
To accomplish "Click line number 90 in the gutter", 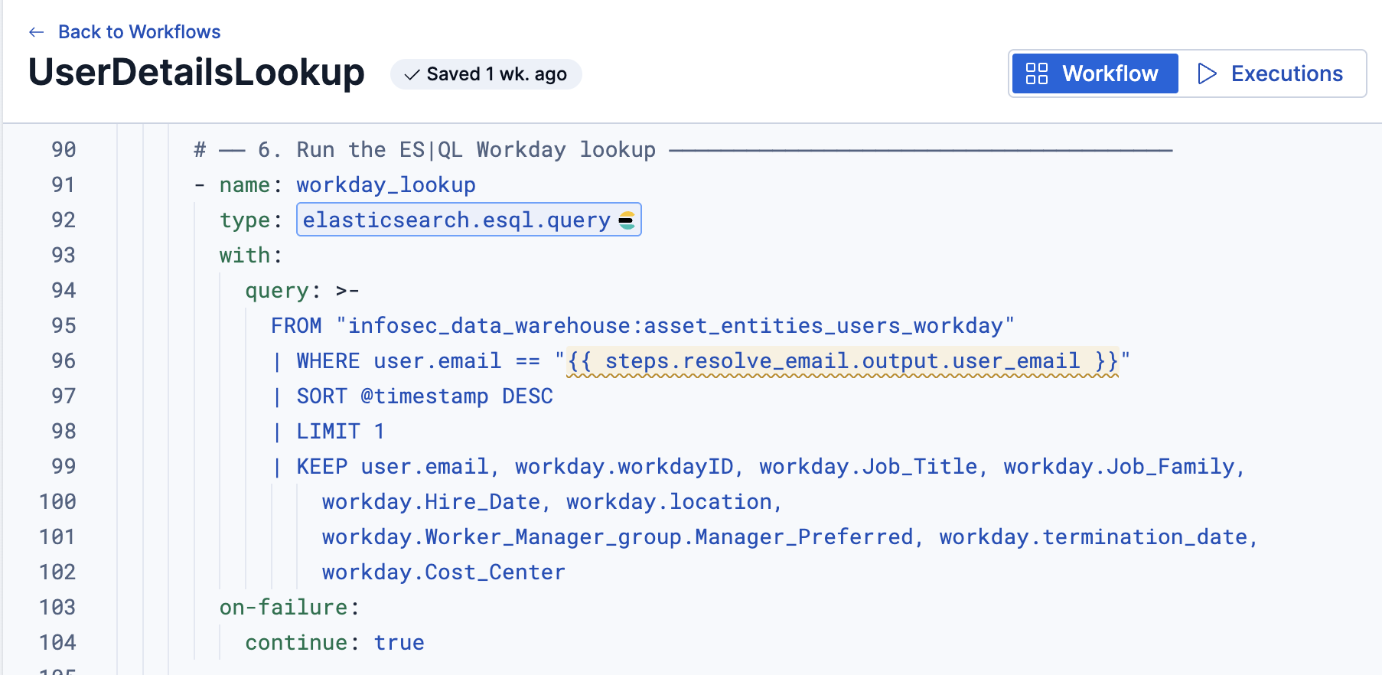I will [64, 149].
